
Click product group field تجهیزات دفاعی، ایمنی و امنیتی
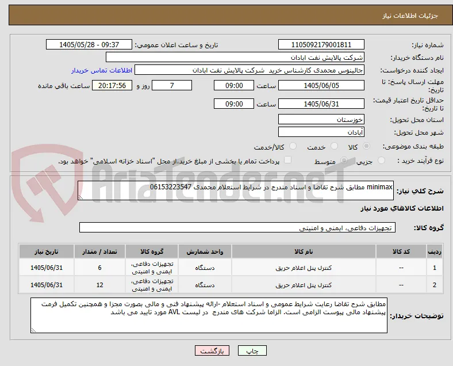pyautogui.click(x=237, y=227)
